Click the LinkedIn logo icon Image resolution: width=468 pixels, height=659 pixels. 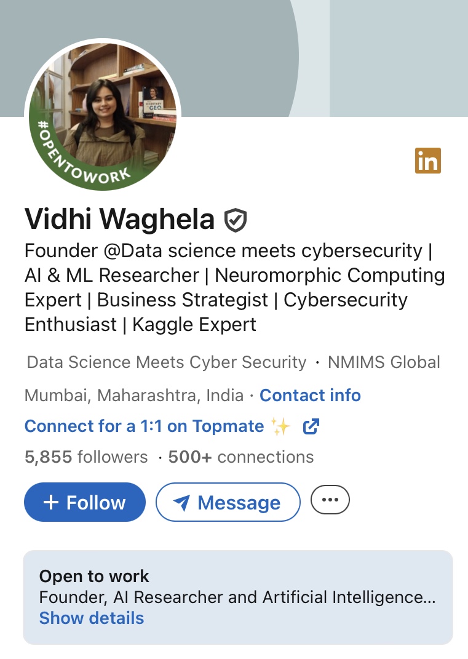[428, 161]
